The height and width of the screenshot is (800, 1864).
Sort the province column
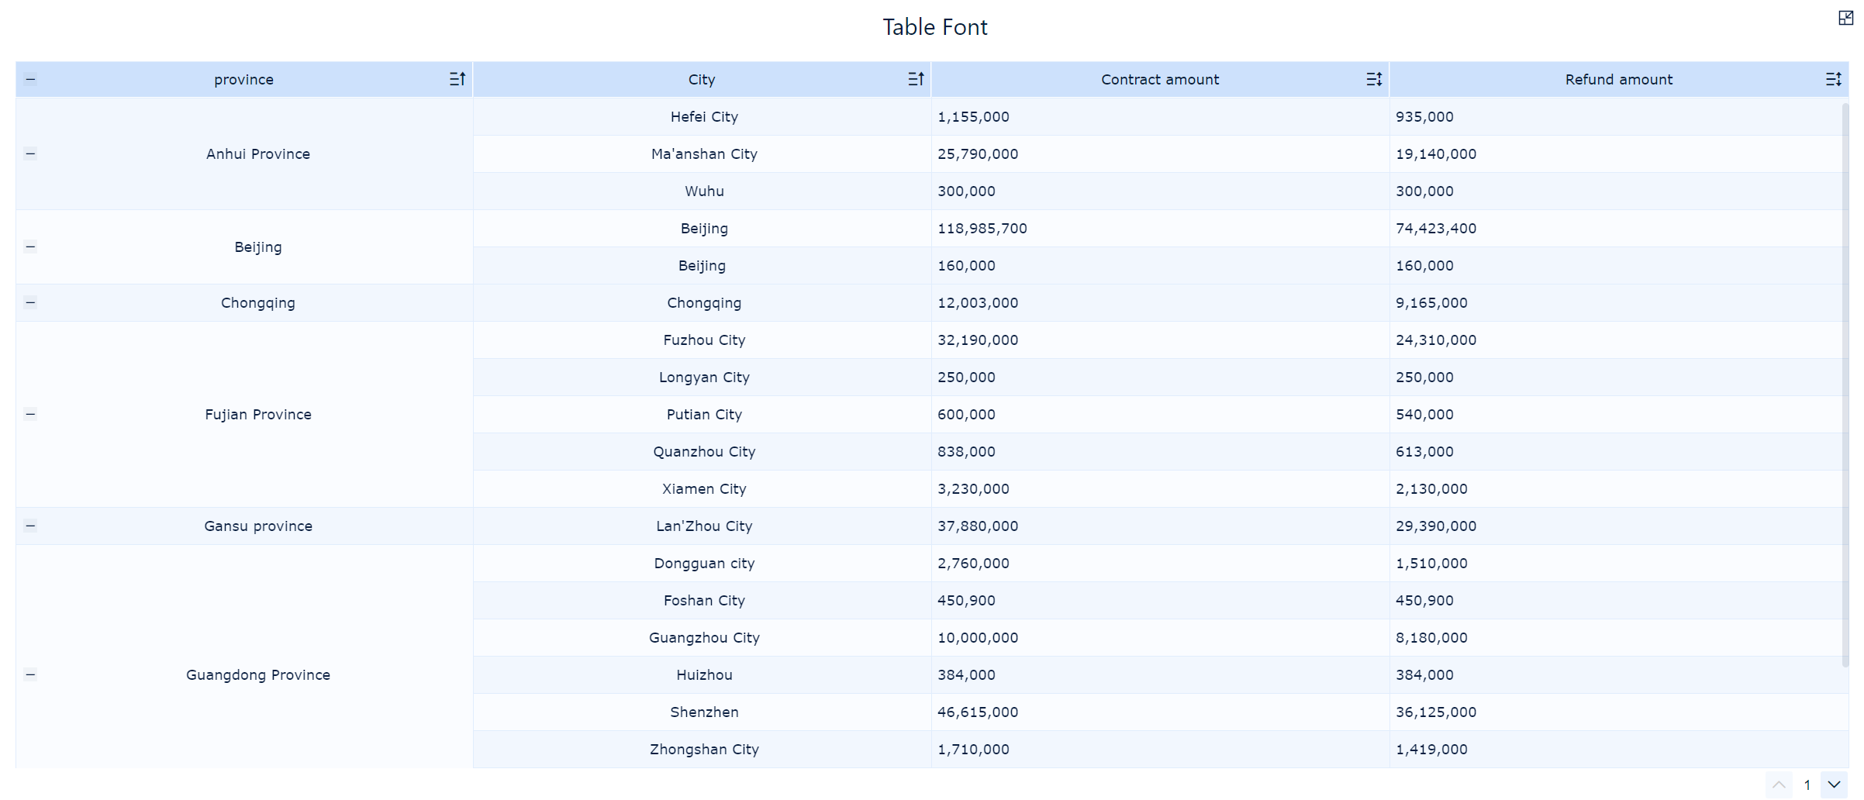[457, 78]
